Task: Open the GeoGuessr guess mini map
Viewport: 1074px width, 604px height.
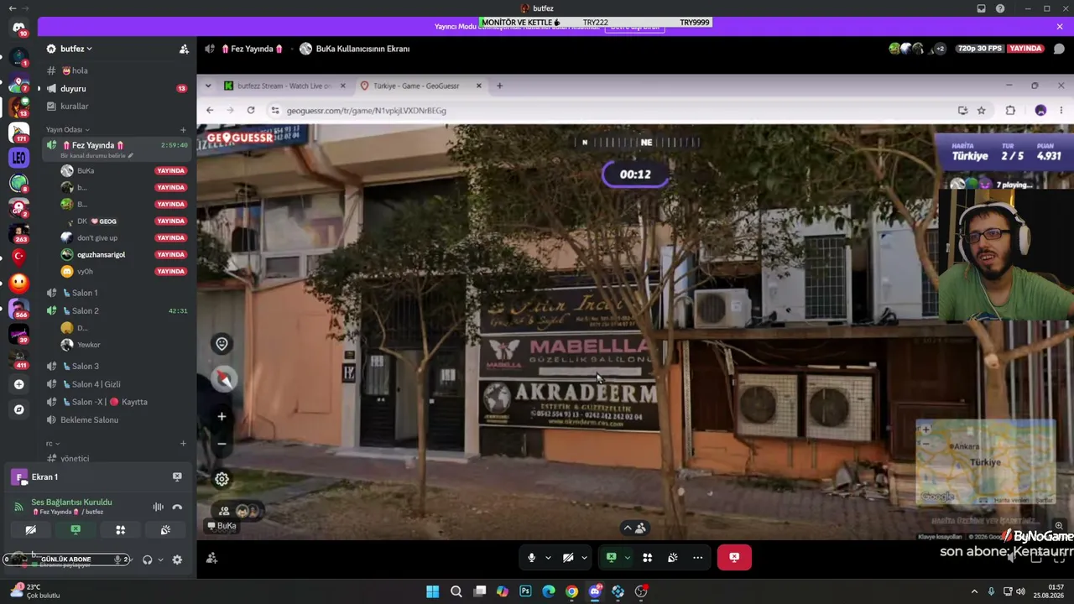Action: [985, 463]
